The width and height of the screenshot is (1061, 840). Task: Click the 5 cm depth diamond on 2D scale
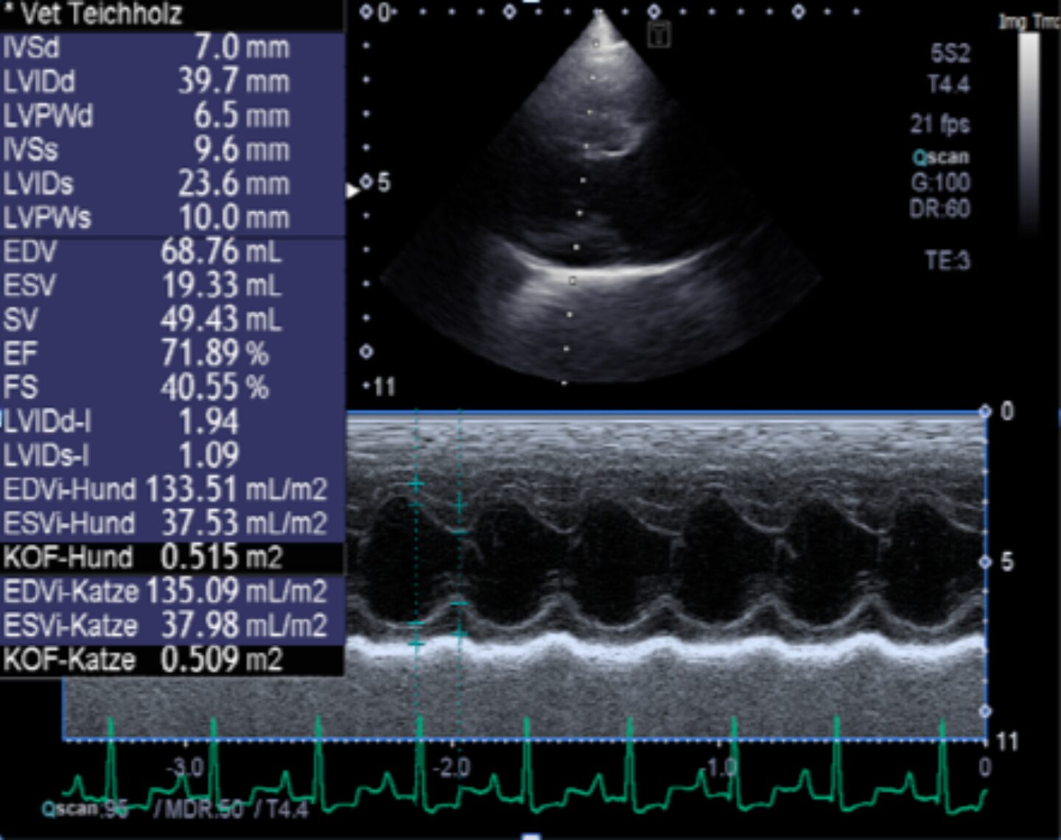point(366,182)
